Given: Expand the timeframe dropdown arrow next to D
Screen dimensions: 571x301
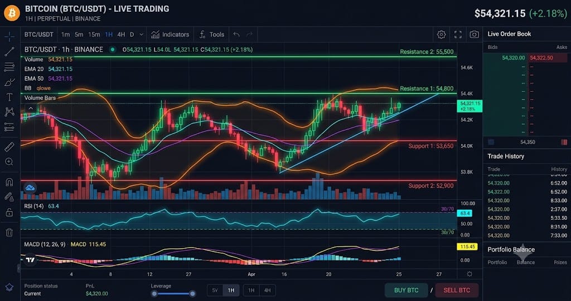Looking at the screenshot, I should pyautogui.click(x=141, y=34).
